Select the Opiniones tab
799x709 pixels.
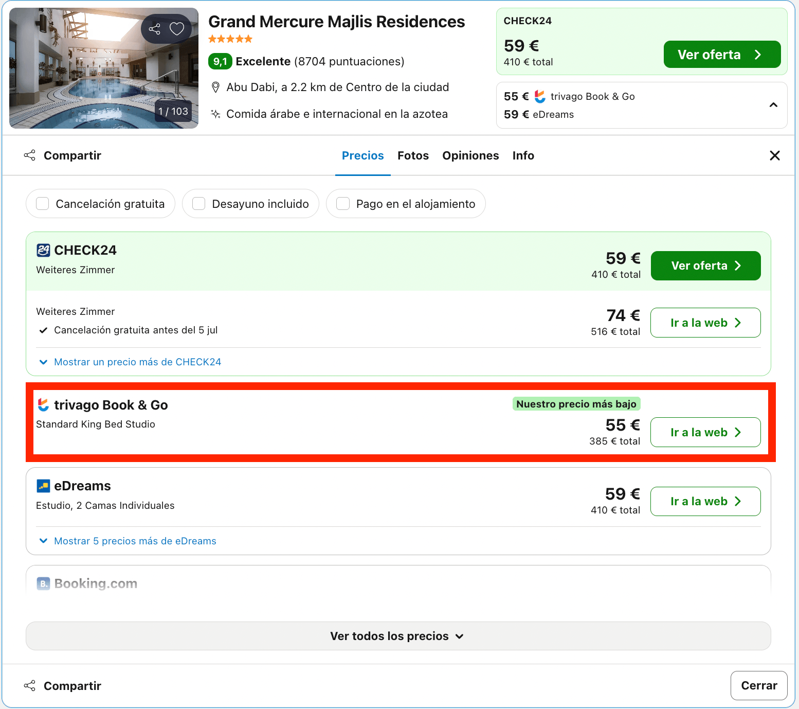tap(470, 155)
